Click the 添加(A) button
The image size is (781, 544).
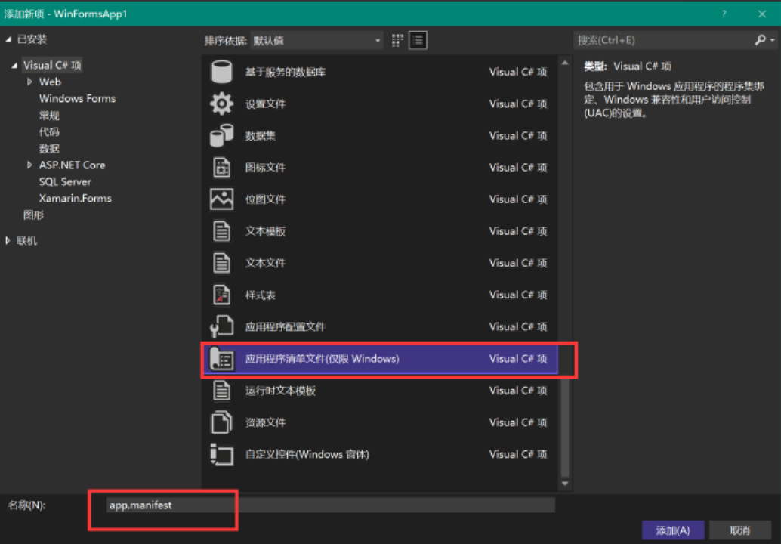coord(671,530)
